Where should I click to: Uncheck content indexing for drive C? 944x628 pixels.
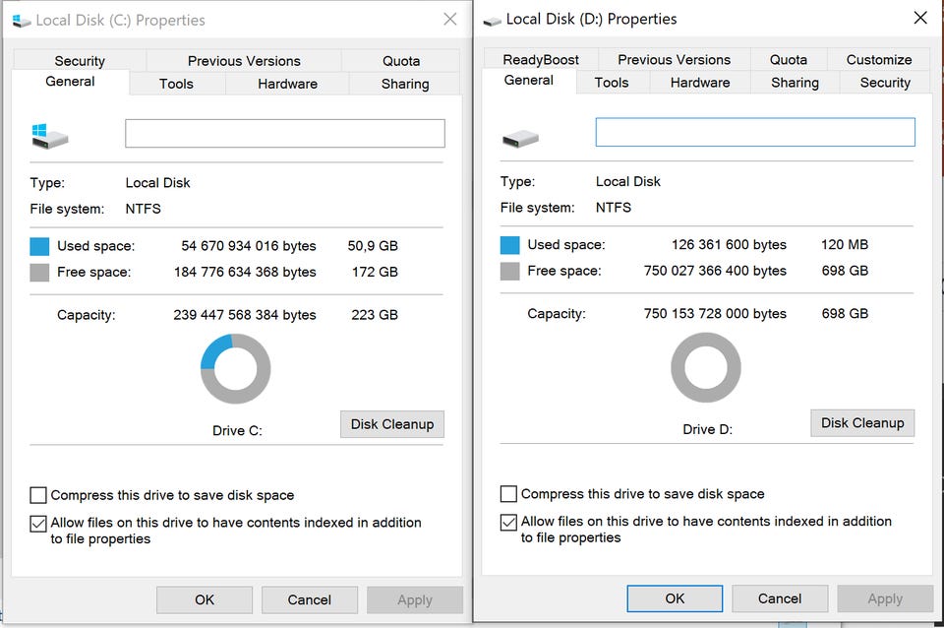pyautogui.click(x=38, y=523)
